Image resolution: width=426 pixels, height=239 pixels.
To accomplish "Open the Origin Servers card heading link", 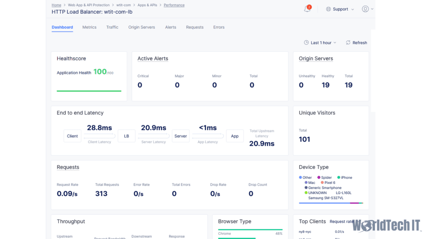I will click(316, 59).
